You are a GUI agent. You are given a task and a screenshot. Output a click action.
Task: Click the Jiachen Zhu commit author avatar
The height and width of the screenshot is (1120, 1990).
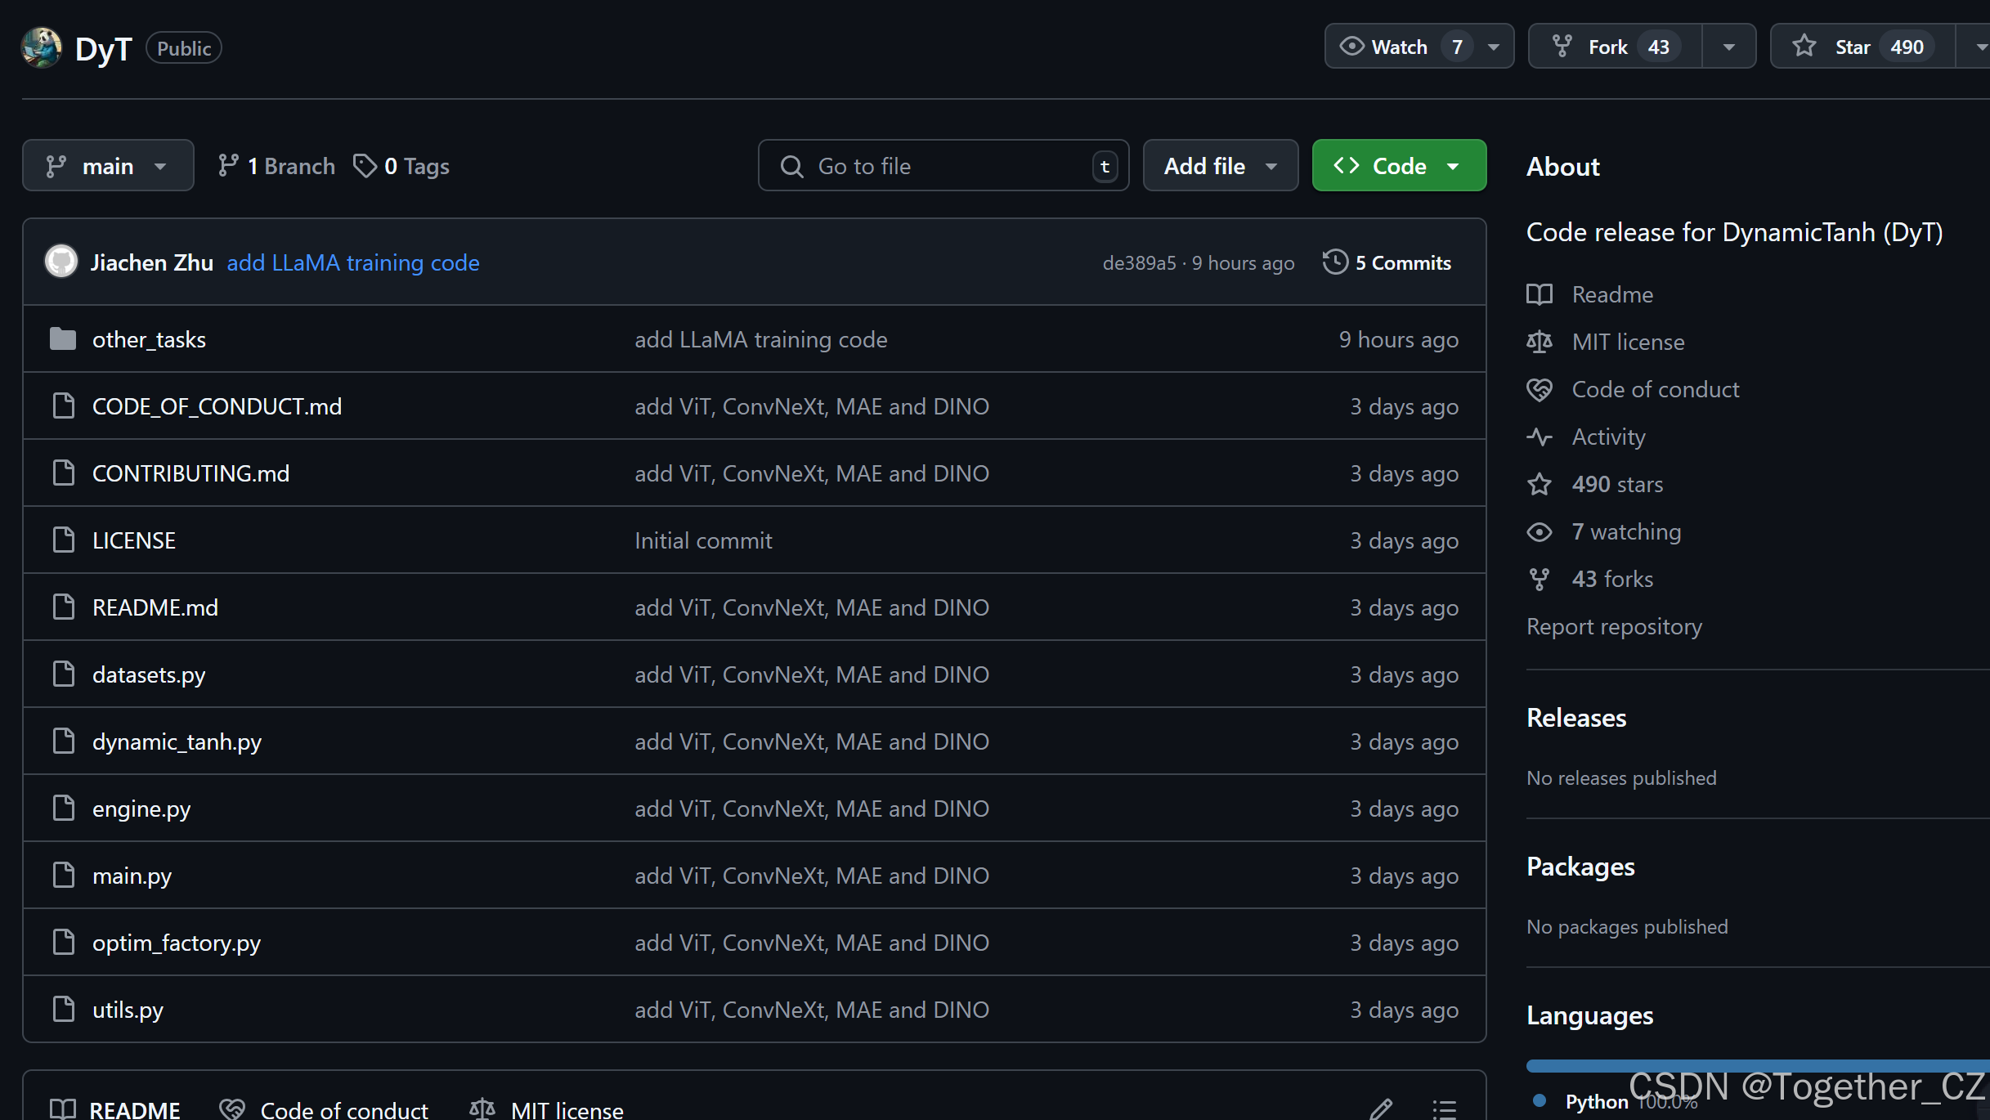(x=61, y=262)
